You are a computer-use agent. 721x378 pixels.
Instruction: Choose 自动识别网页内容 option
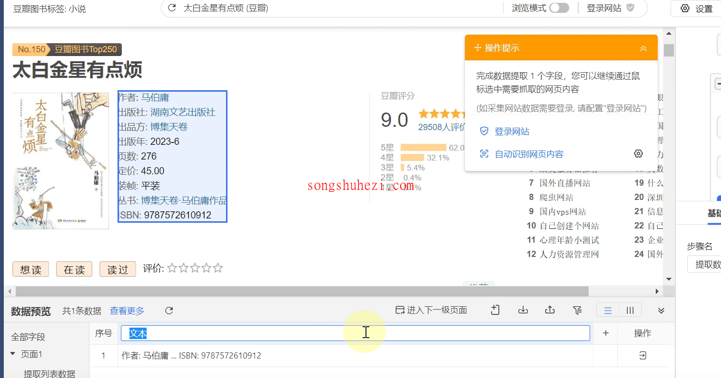point(529,154)
